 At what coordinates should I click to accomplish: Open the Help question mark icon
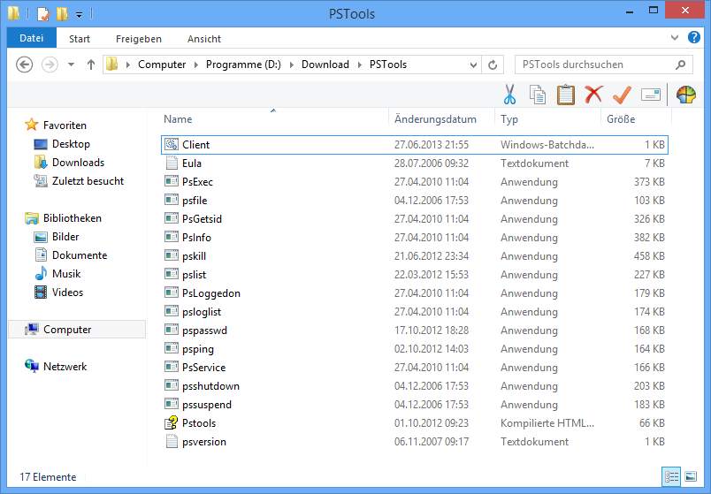[694, 37]
